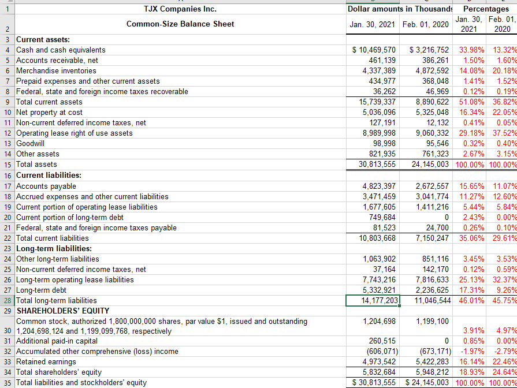Screen dimensions: 517x388
Task: Click the 'Percentages' header cell
Action: [486, 9]
